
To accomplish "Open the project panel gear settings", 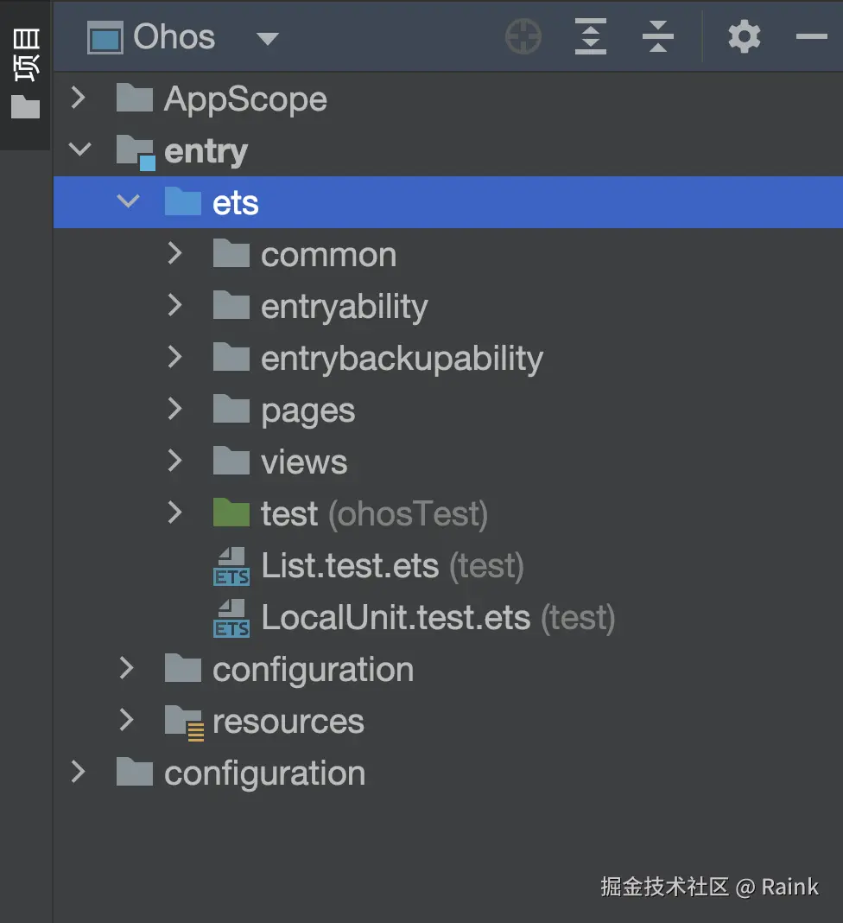I will [x=744, y=37].
